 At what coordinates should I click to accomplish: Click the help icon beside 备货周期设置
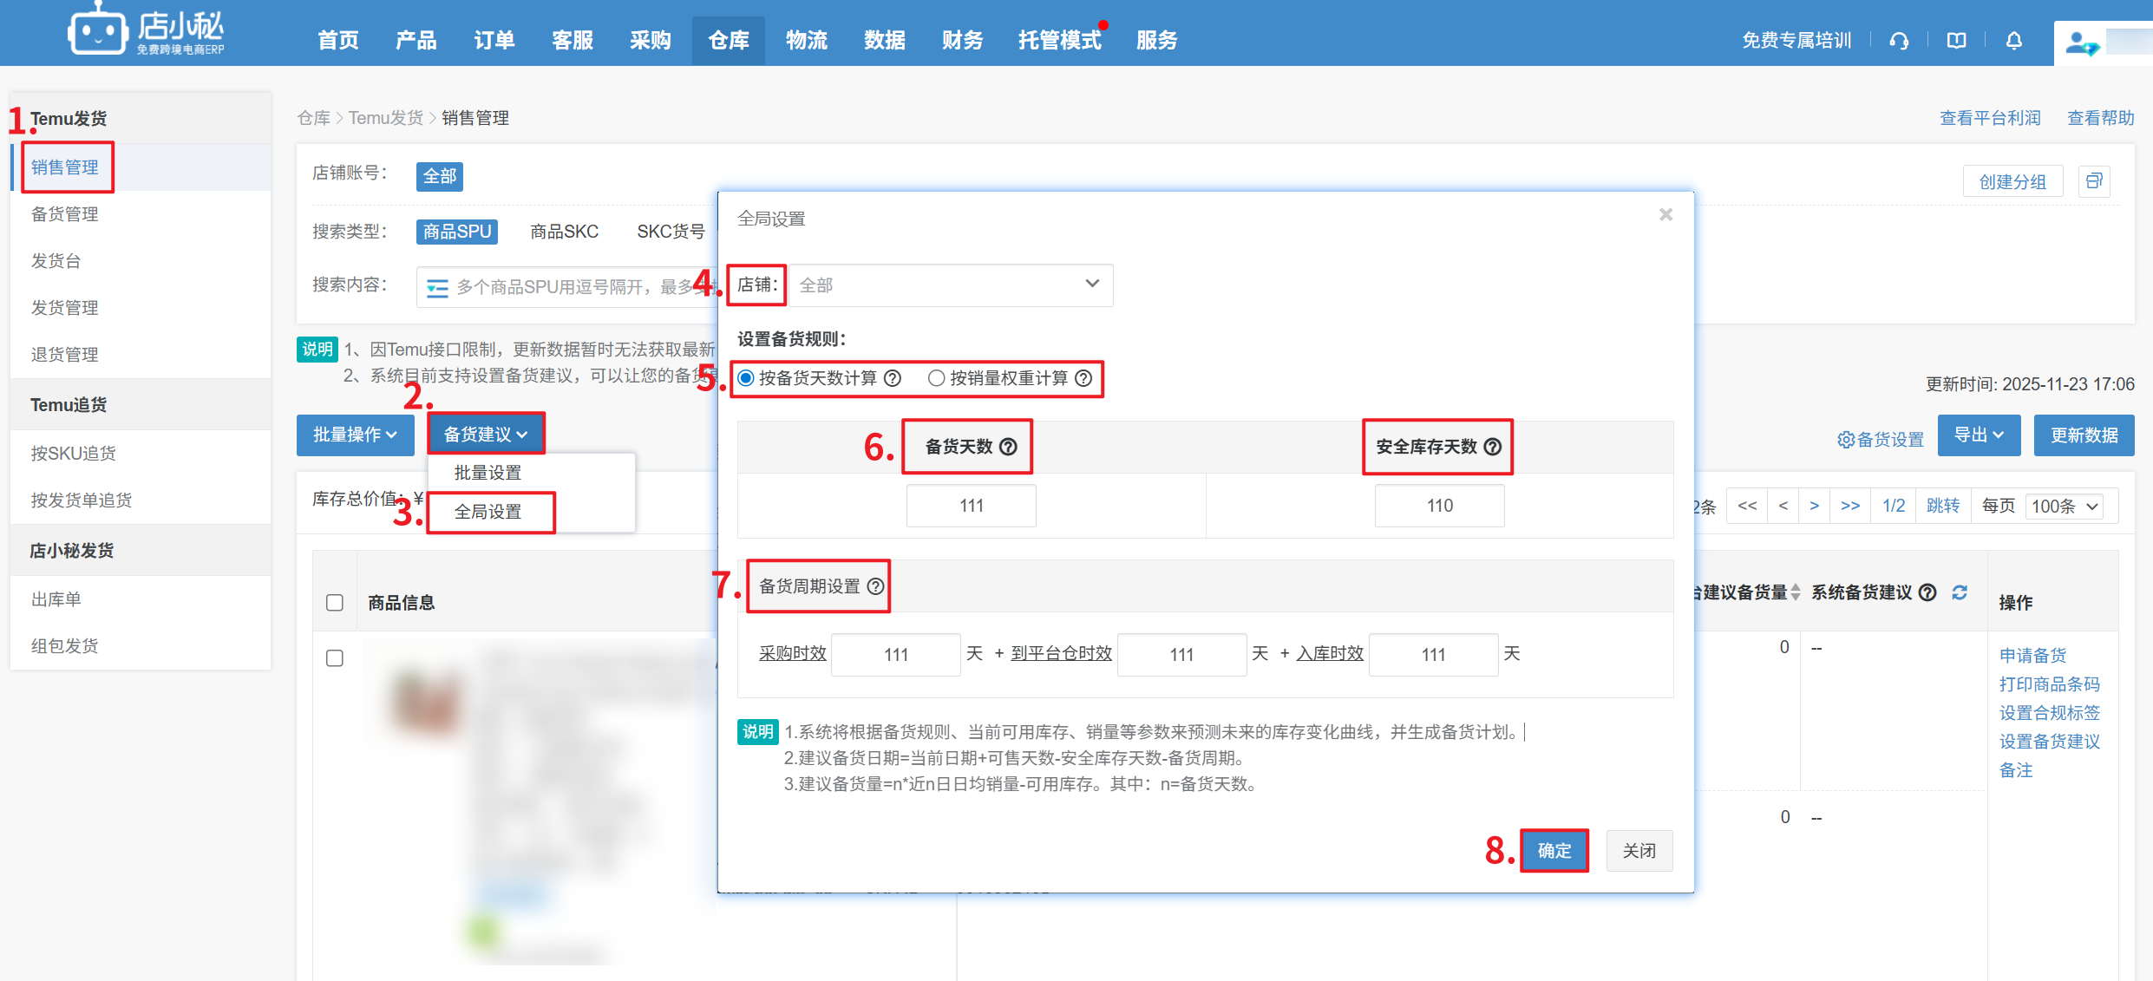tap(876, 586)
